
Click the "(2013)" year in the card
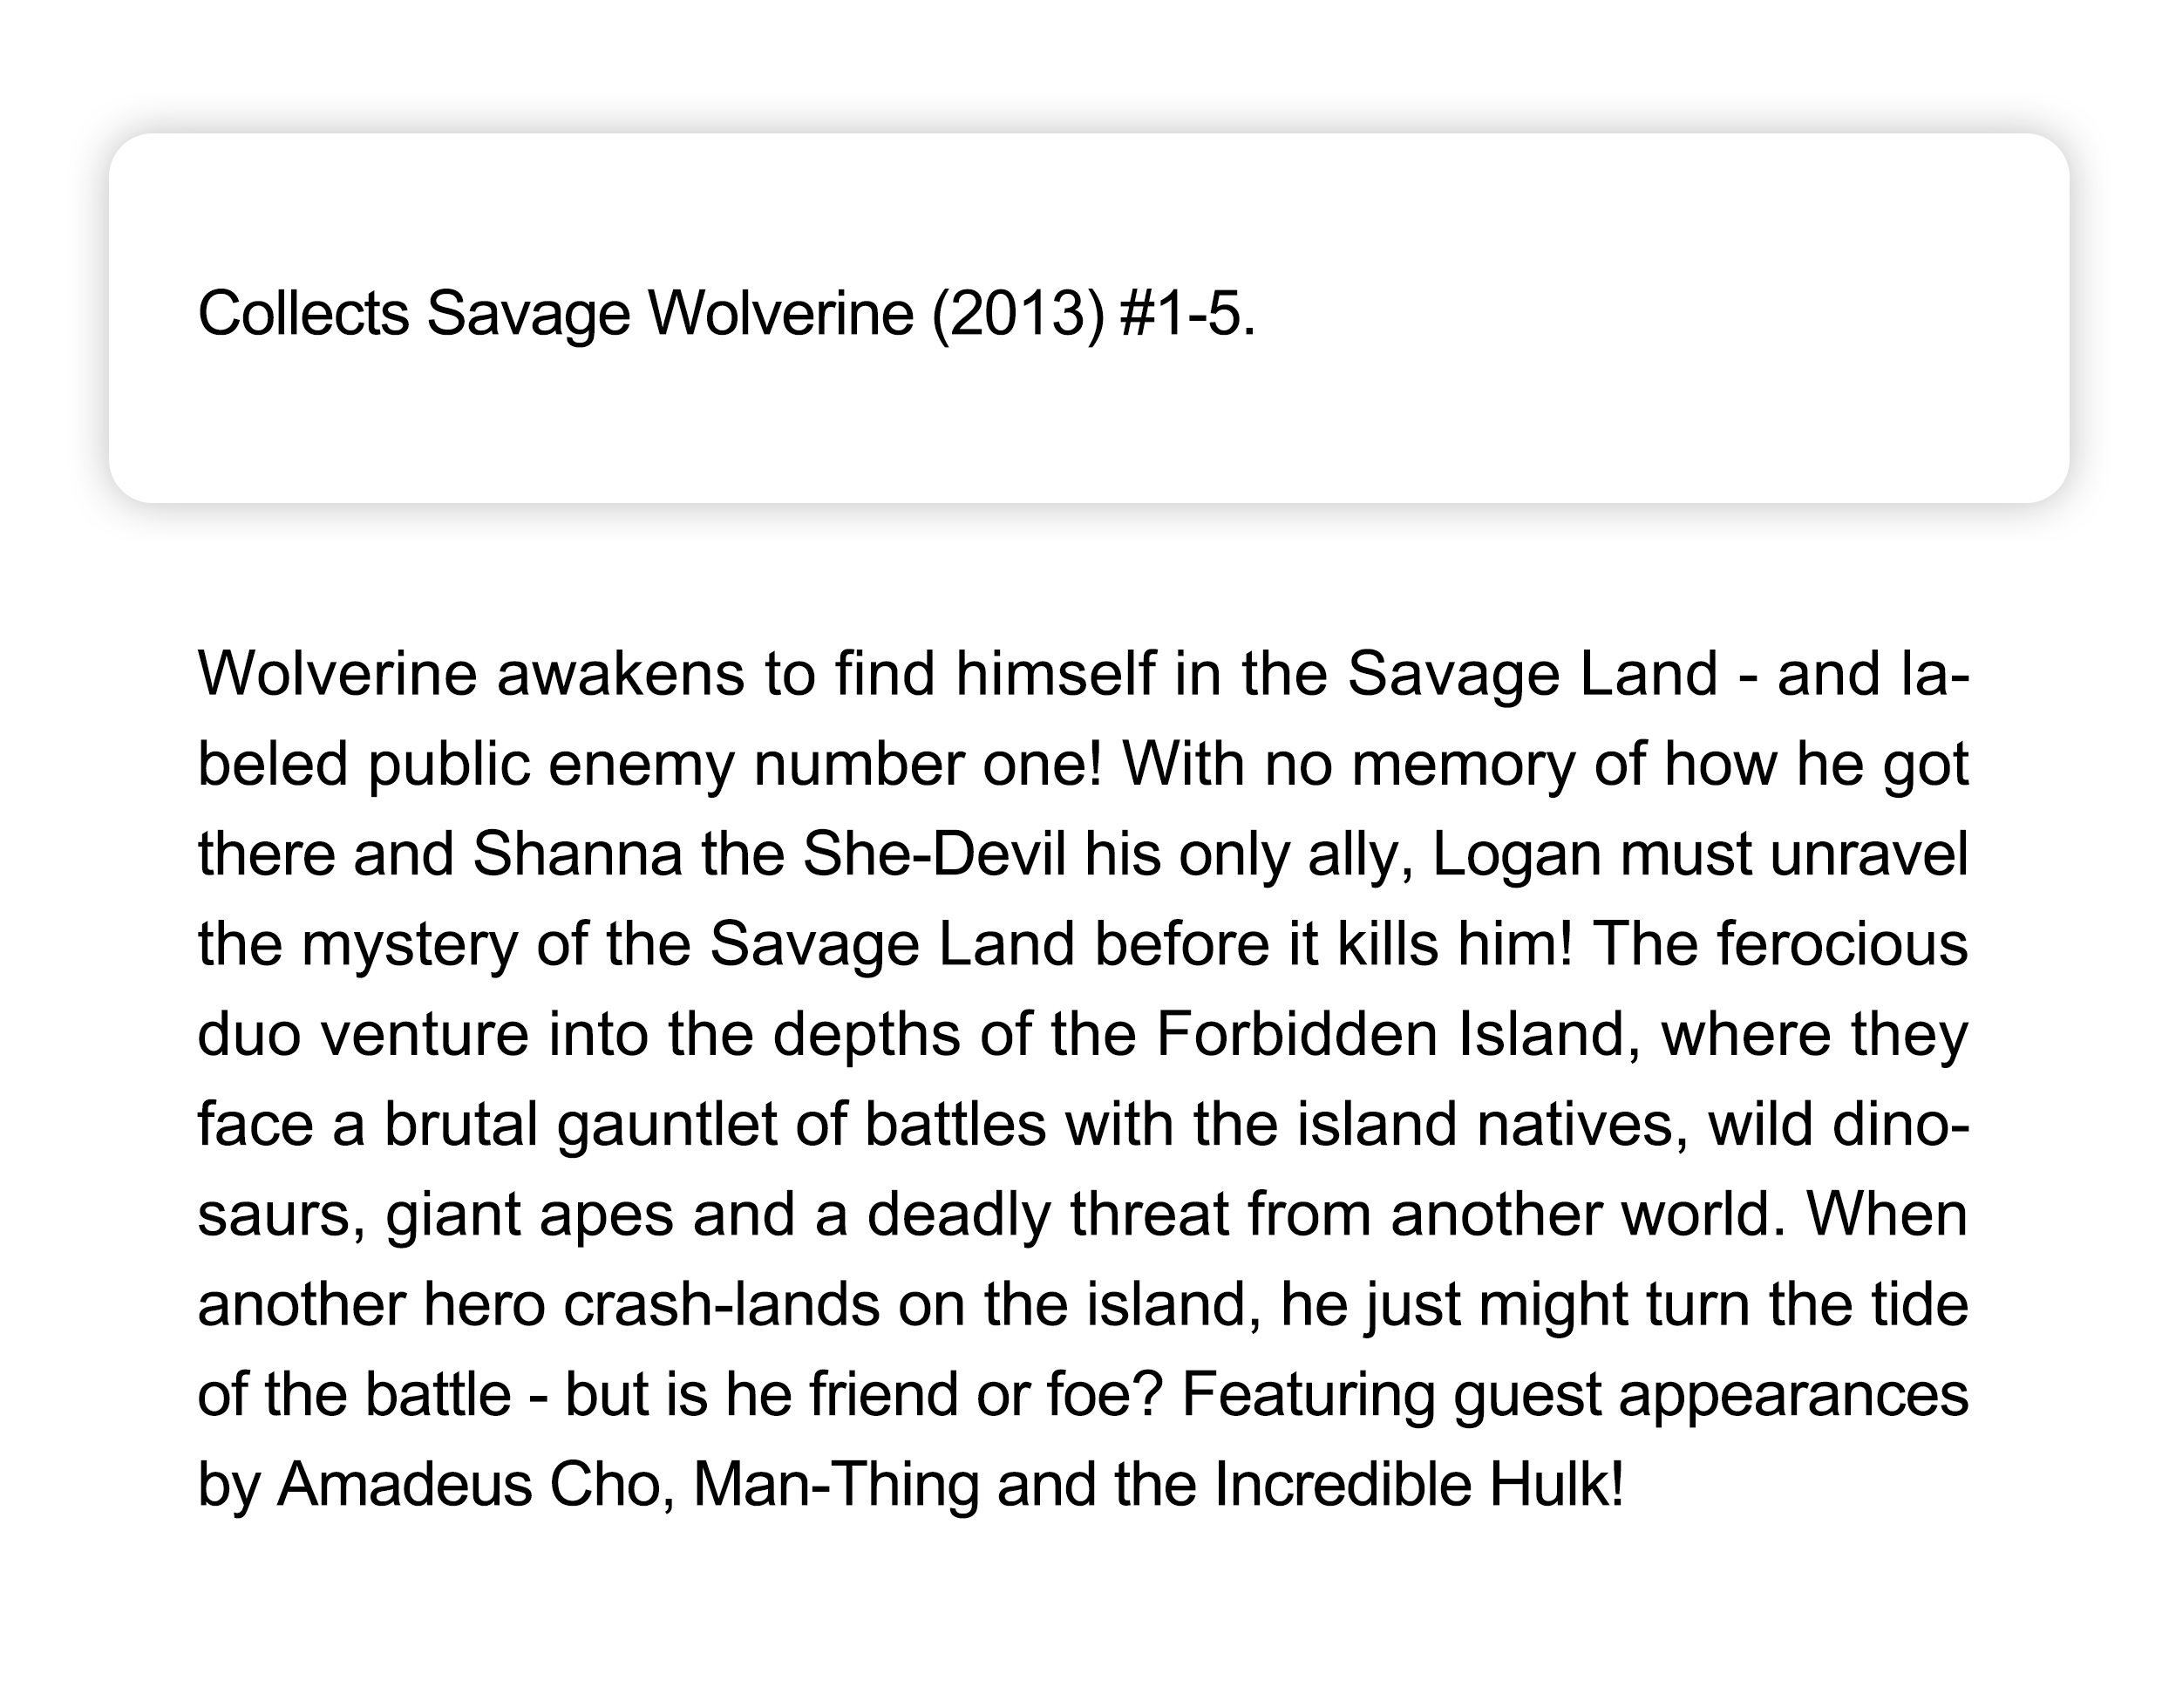pos(1018,314)
